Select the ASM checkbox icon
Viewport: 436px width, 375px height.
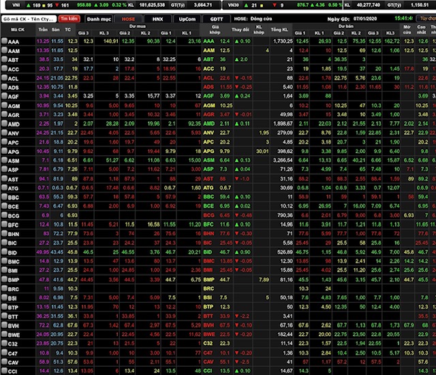[4, 161]
